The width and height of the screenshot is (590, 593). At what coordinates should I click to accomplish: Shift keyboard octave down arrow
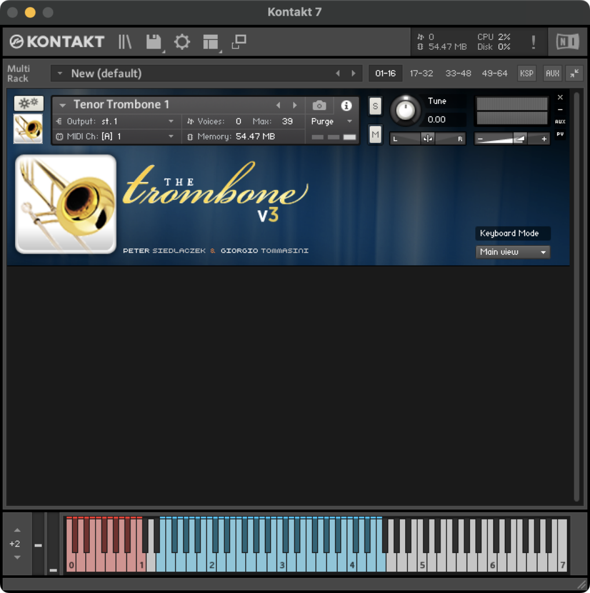coord(17,557)
